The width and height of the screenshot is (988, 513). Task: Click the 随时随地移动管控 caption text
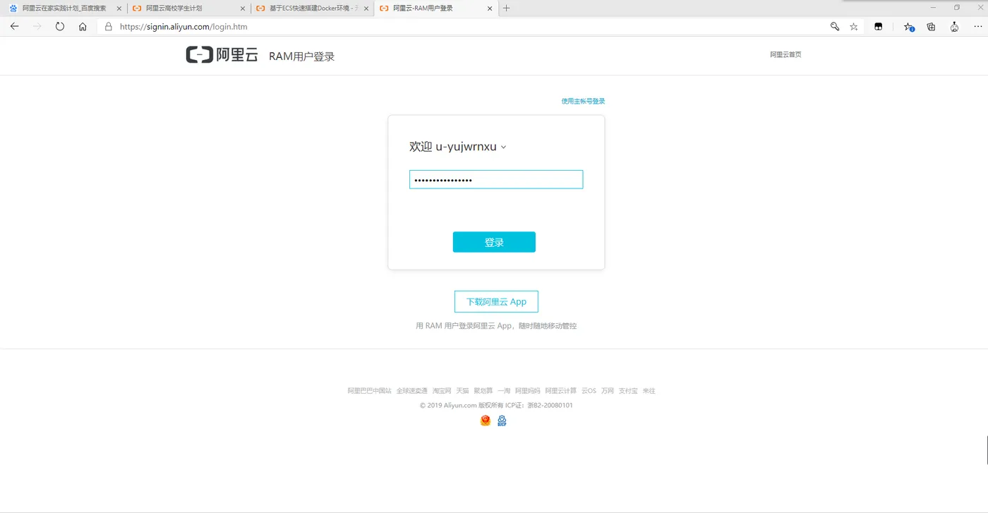(546, 326)
